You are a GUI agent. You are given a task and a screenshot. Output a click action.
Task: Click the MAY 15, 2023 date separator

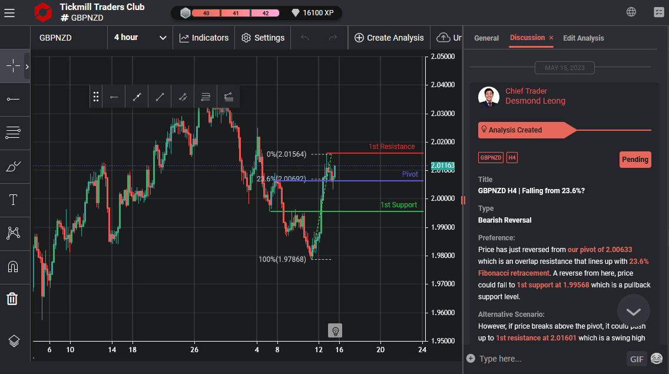(564, 68)
